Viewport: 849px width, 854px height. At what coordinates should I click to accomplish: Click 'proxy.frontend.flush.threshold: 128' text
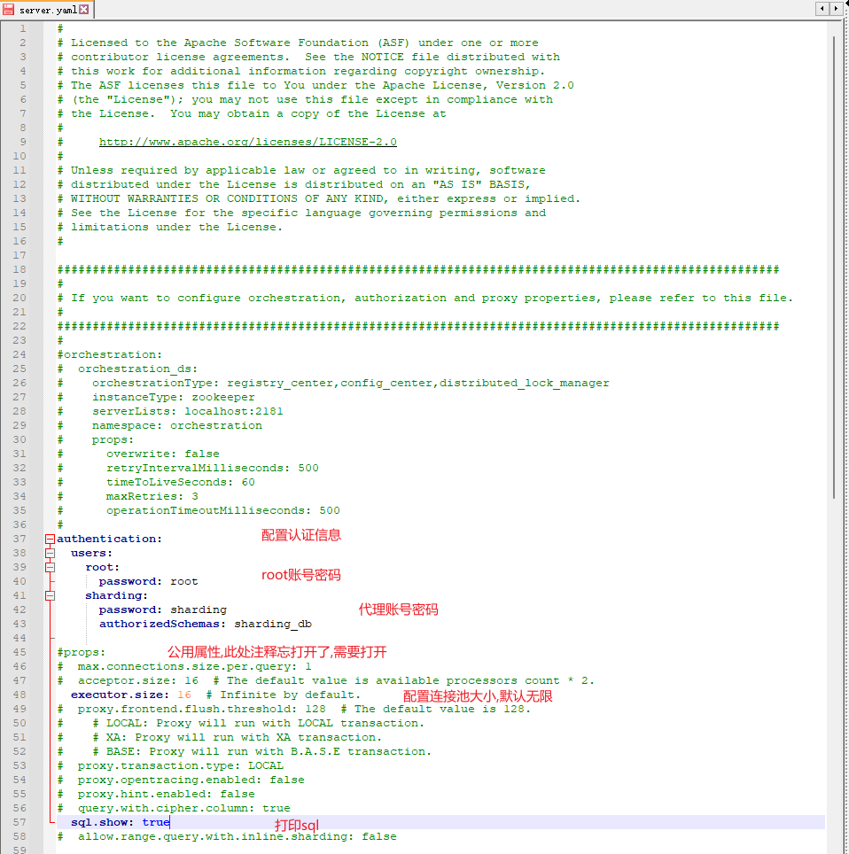point(202,709)
